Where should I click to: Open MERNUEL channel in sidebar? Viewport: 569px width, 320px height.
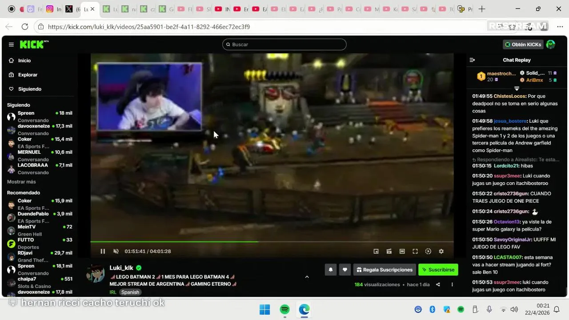(x=40, y=156)
